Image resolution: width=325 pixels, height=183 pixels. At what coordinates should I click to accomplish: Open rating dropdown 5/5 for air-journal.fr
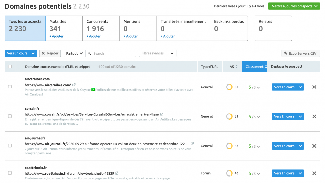click(254, 146)
